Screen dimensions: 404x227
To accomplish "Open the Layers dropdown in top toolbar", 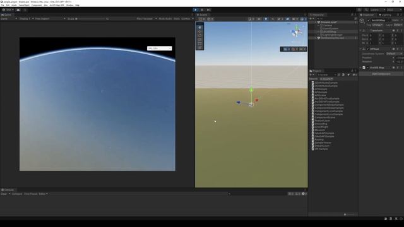I will 377,10.
